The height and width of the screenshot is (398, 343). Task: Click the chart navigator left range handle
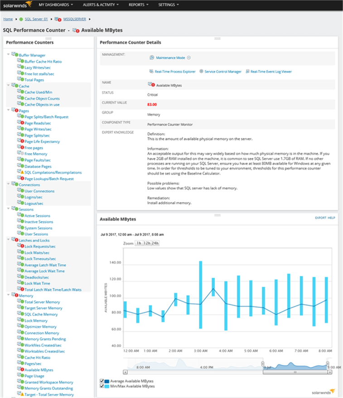pyautogui.click(x=263, y=364)
